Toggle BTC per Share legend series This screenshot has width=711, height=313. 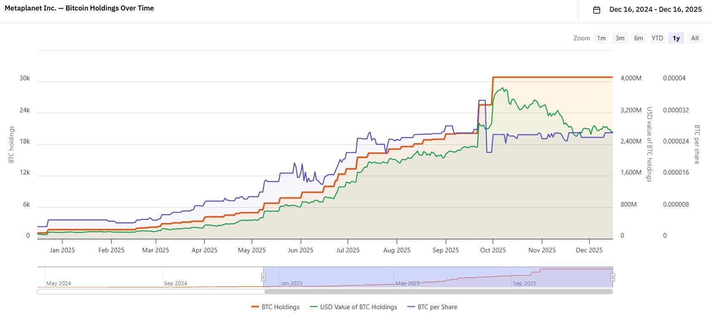click(432, 307)
